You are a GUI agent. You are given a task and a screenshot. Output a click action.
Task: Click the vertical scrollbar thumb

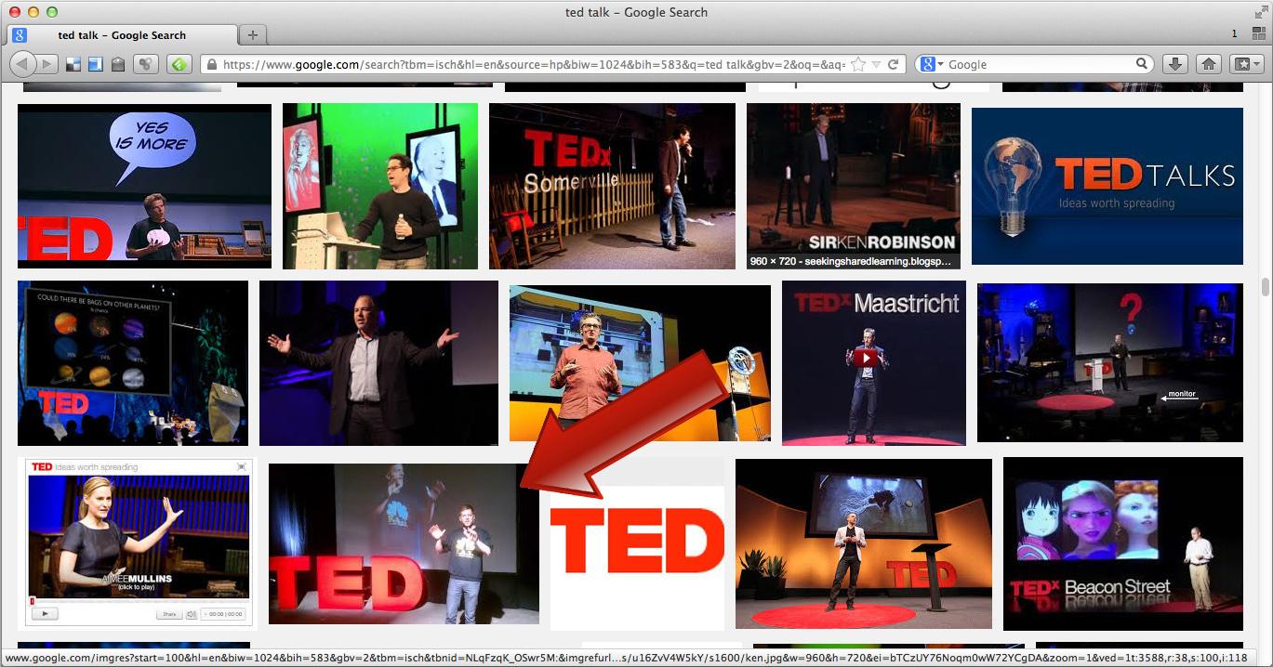(x=1266, y=285)
